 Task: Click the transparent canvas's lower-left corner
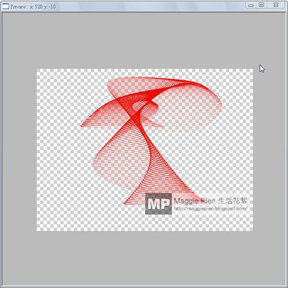point(37,230)
